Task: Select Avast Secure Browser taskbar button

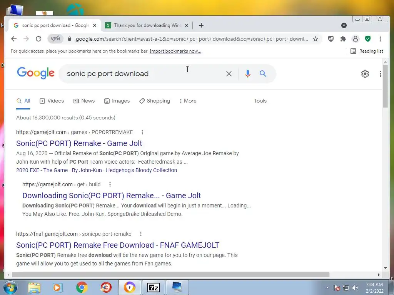Action: point(130,287)
